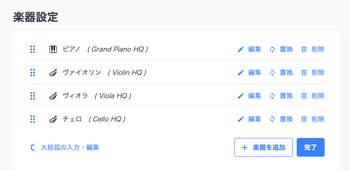Replace the チェロ instrument
Image resolution: width=350 pixels, height=171 pixels.
[281, 119]
